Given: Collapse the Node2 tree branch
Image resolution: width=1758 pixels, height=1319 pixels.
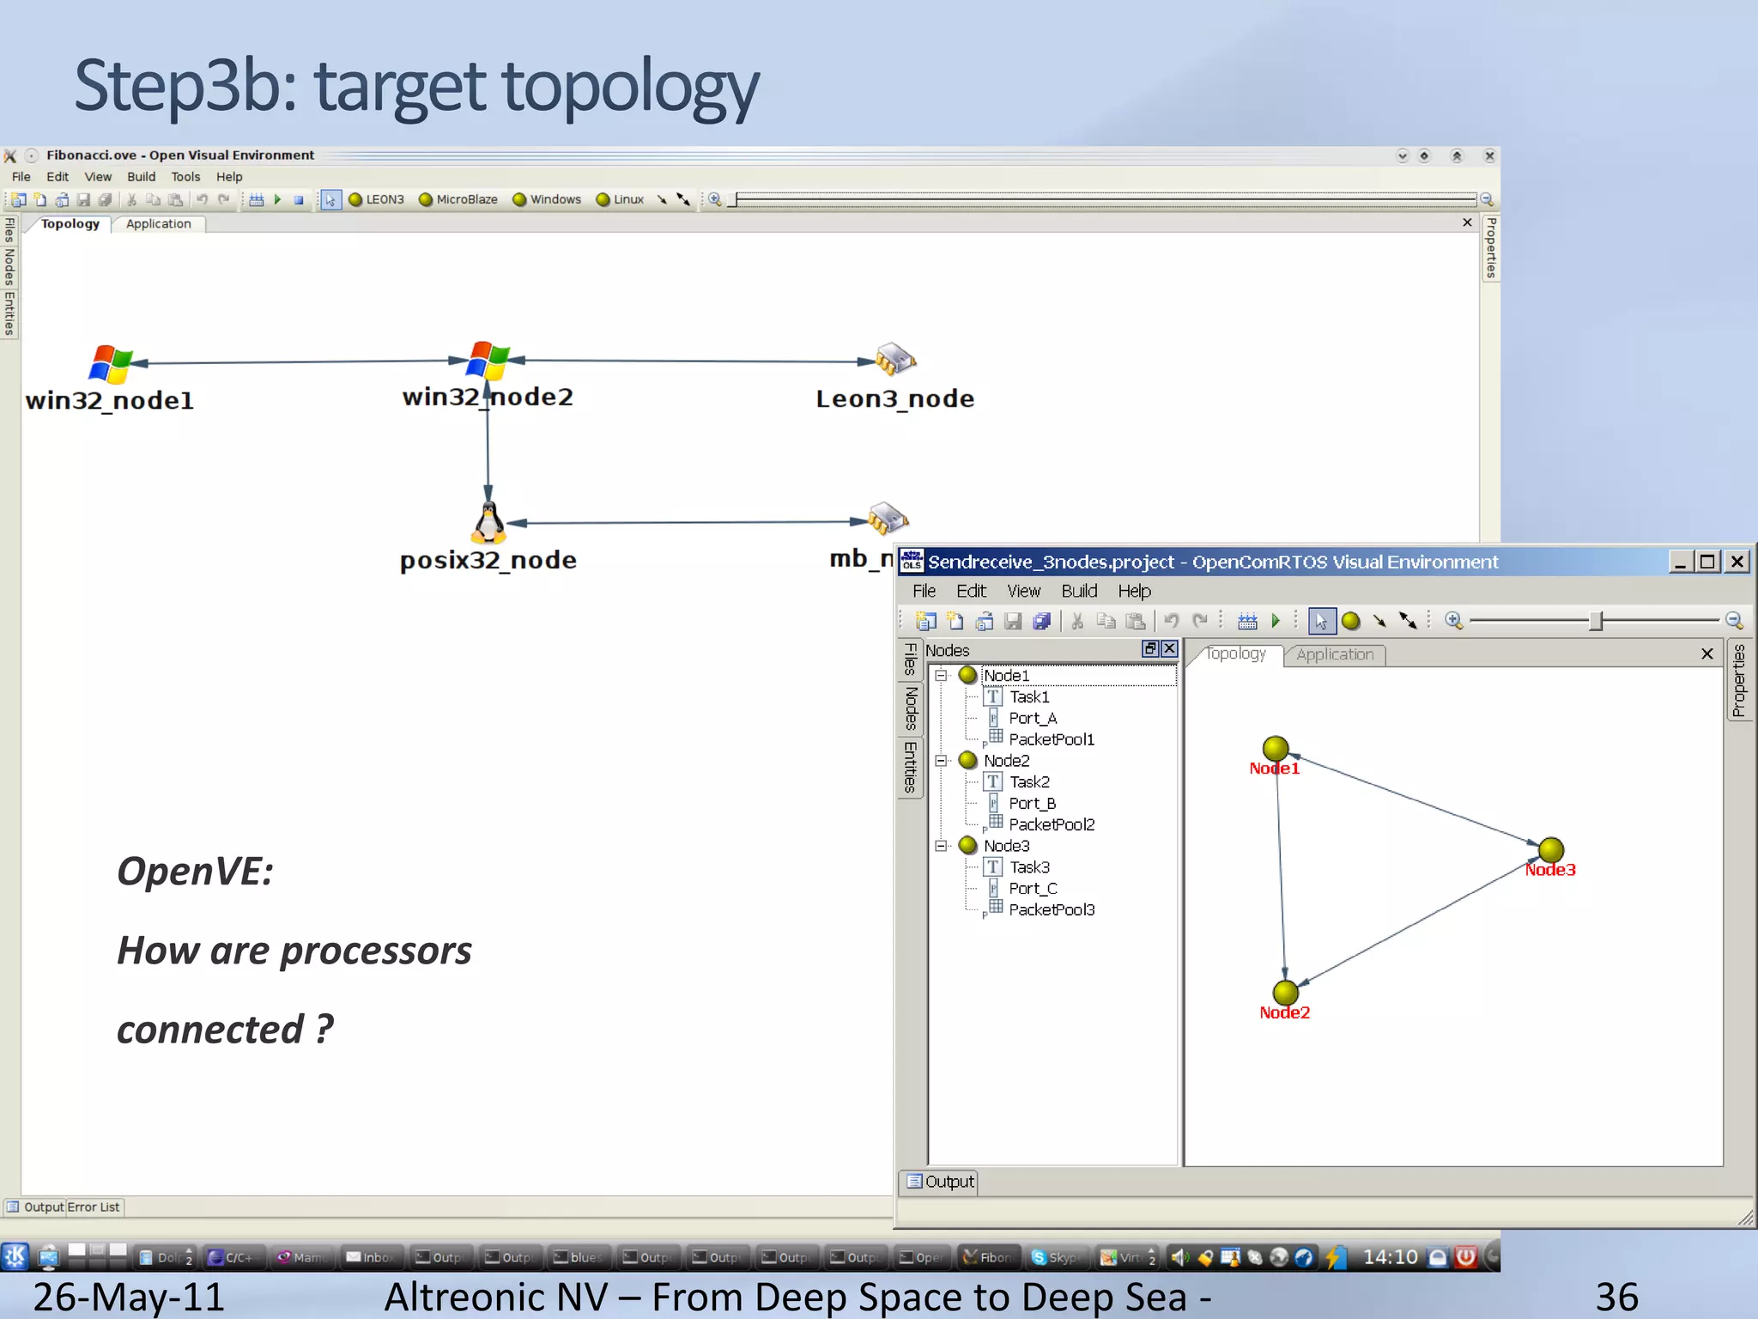Looking at the screenshot, I should click(942, 761).
